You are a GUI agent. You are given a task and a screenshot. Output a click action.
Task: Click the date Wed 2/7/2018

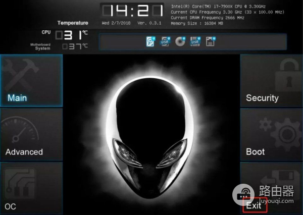point(116,23)
